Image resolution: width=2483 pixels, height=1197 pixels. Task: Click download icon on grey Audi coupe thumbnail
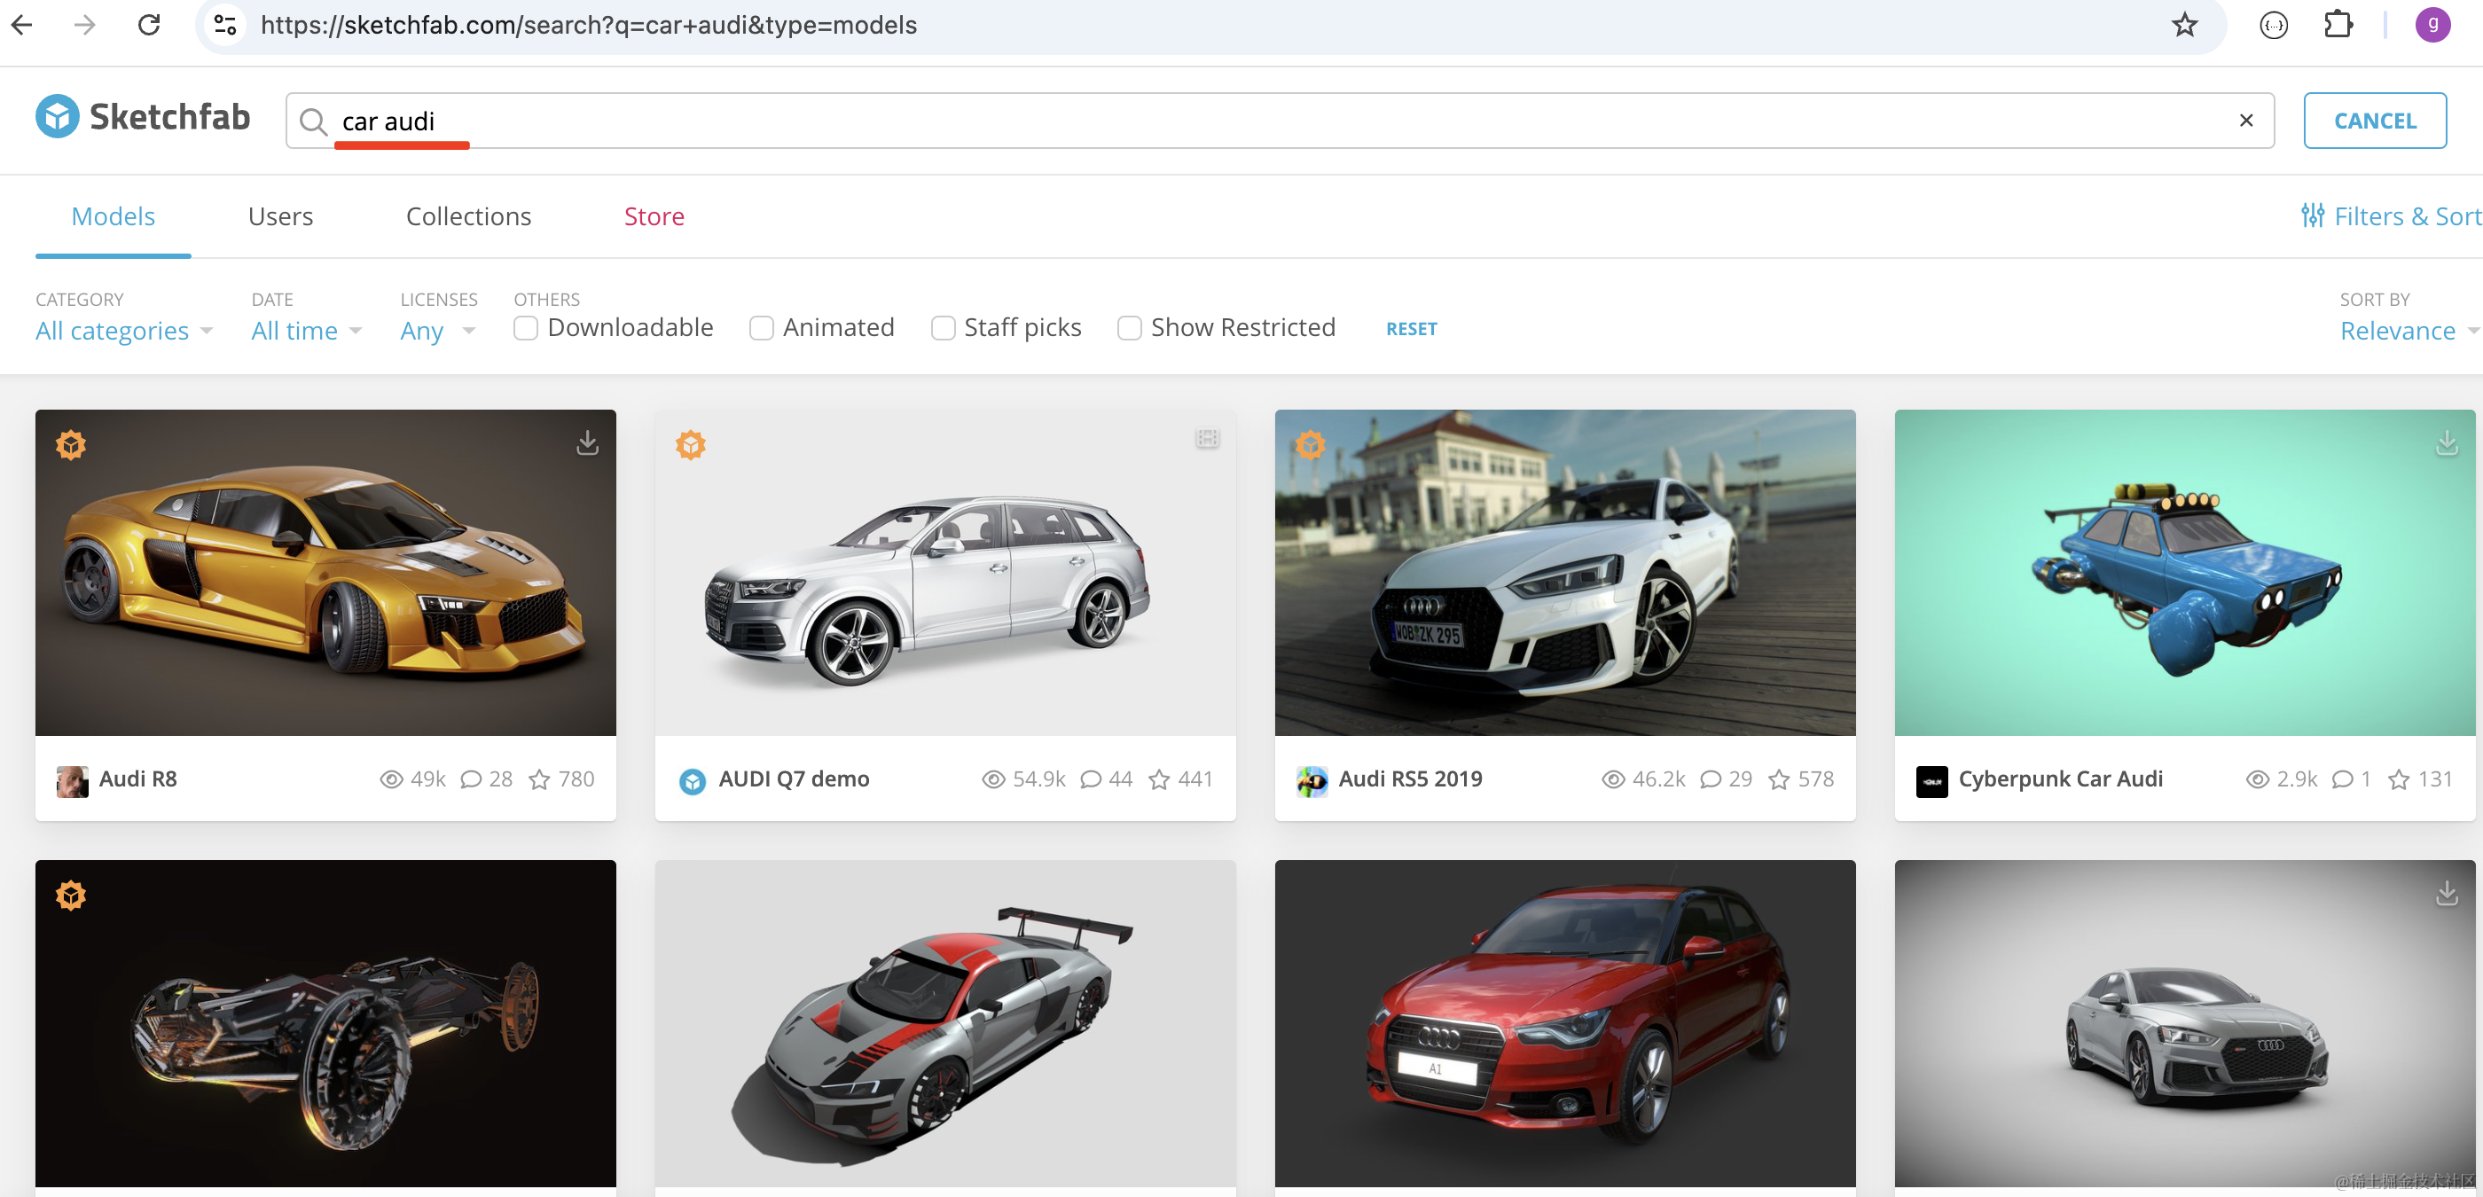2447,894
